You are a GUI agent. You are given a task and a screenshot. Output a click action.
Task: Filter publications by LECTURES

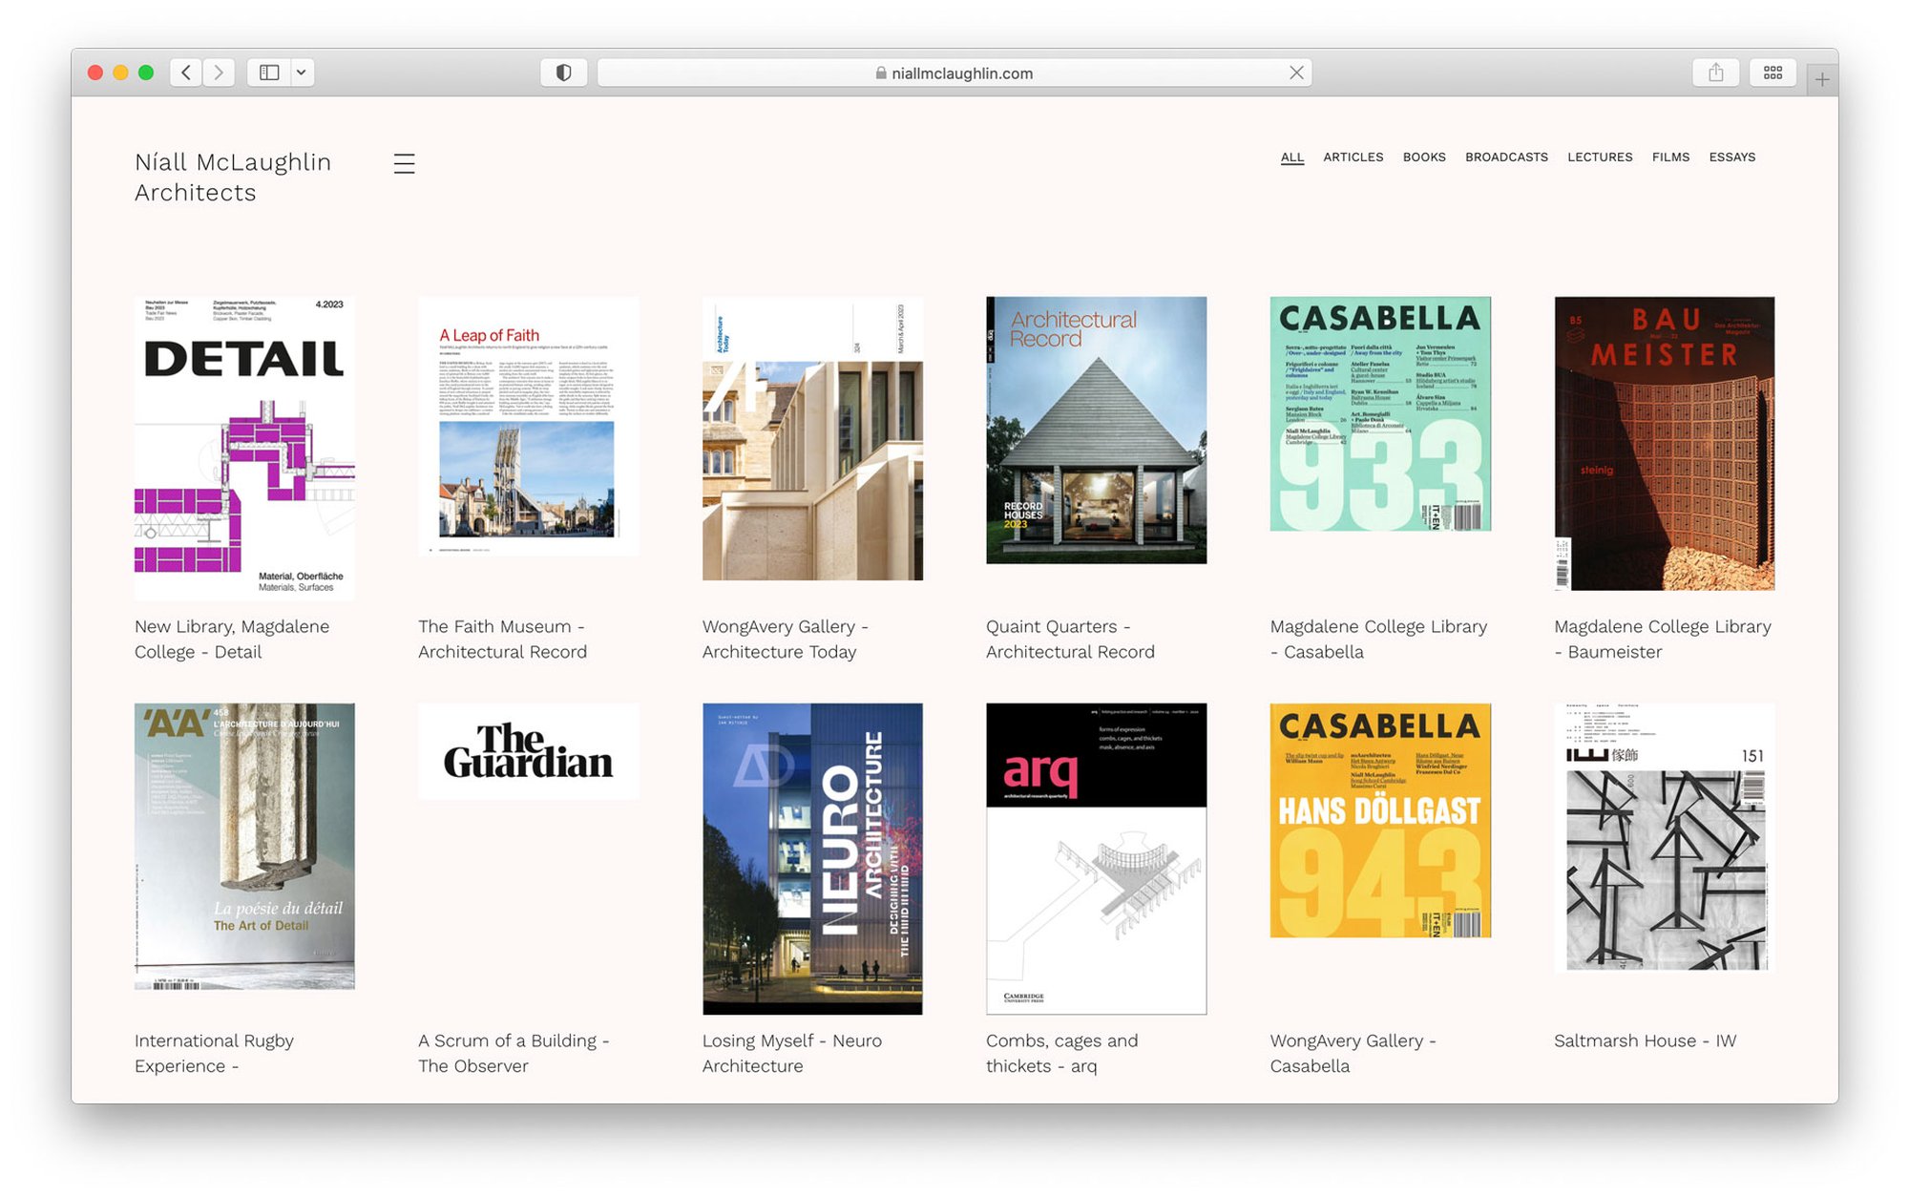coord(1599,157)
